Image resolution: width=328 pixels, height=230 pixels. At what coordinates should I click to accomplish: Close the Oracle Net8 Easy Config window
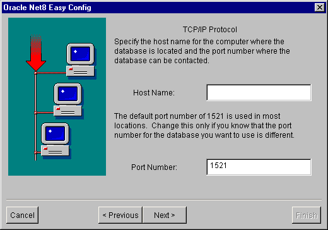(x=320, y=8)
